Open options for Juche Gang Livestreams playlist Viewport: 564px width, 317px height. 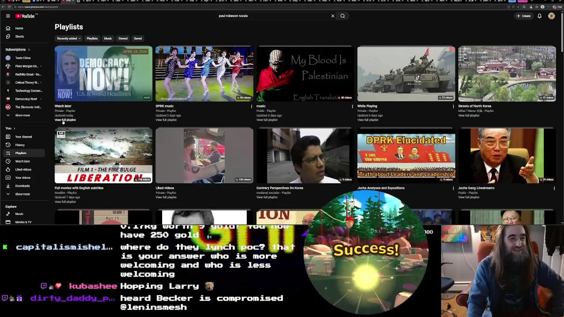pyautogui.click(x=554, y=188)
